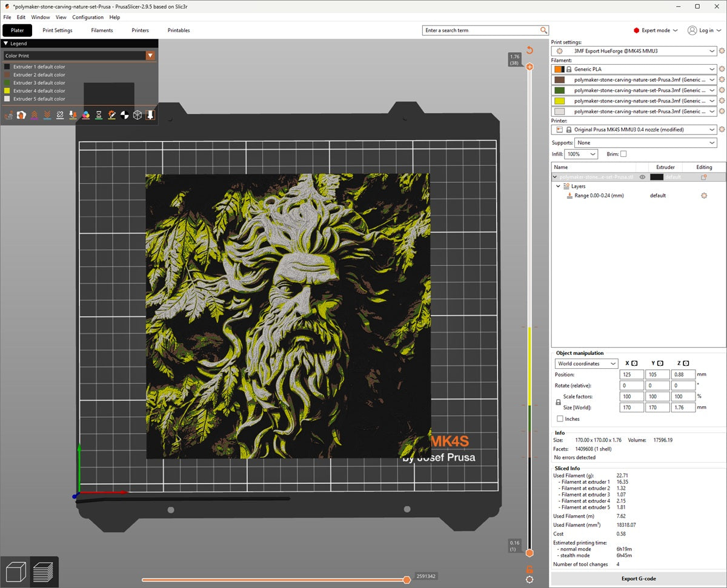
Task: Toggle shells wireframe cube icon
Action: tap(138, 114)
